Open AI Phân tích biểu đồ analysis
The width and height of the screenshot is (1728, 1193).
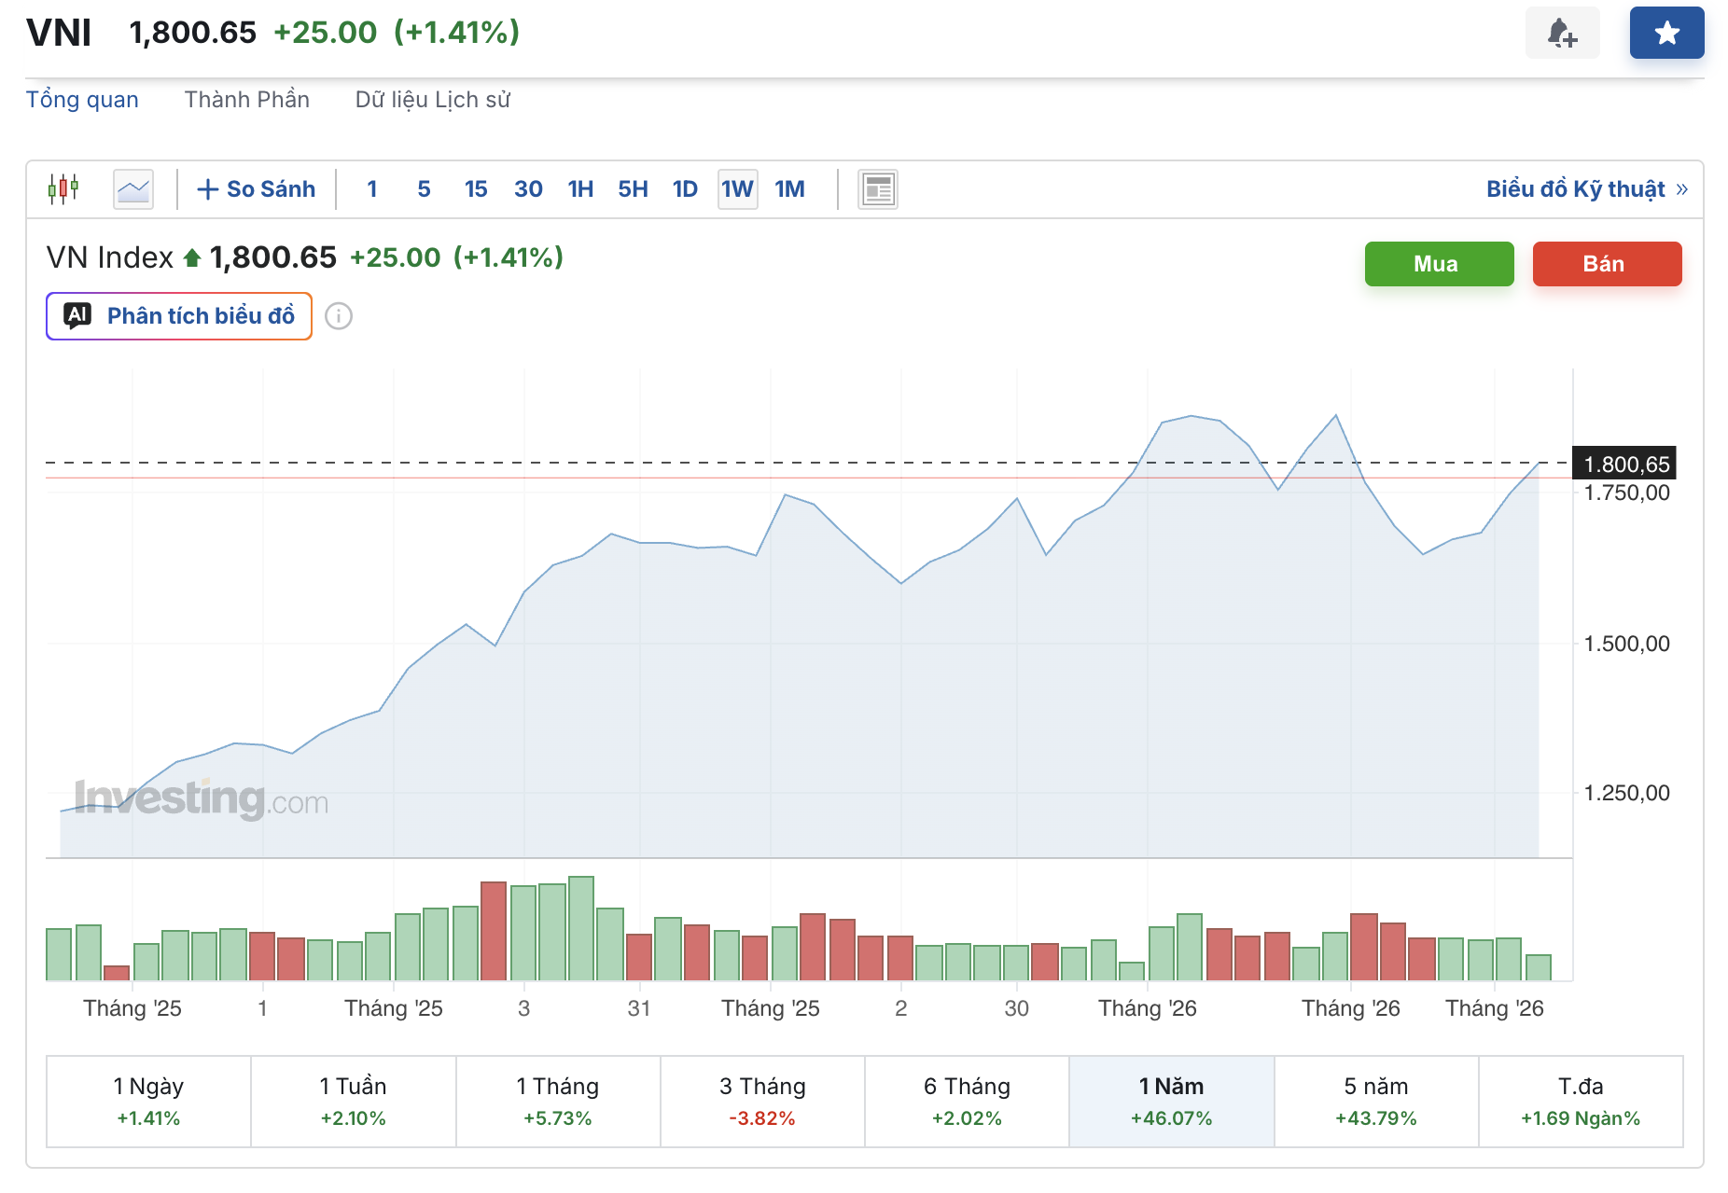pos(179,316)
